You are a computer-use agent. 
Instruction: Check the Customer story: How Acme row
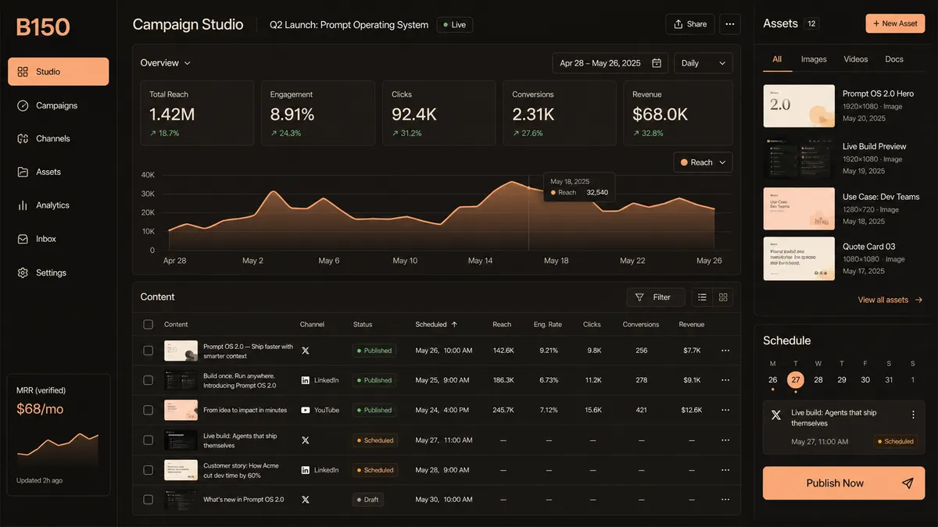coord(149,470)
